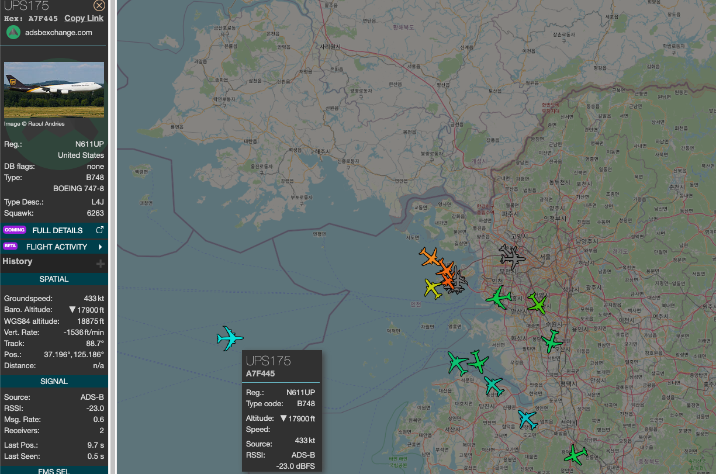The height and width of the screenshot is (474, 716).
Task: Click the Image © Raoul Andries credit
Action: coord(34,124)
